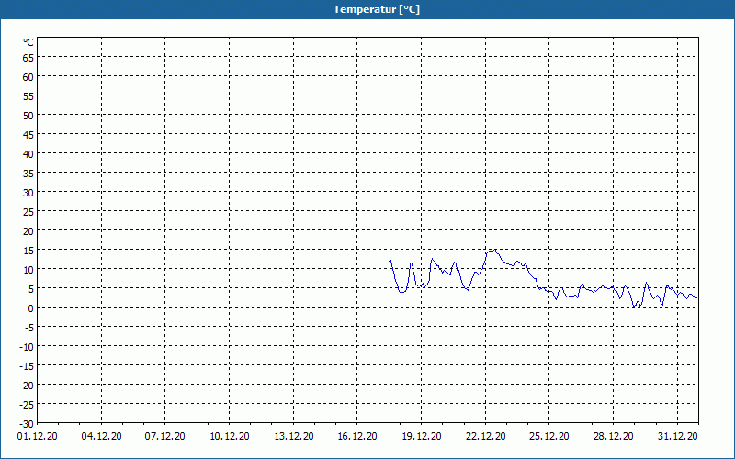
Task: Click the 60 y-axis label
Action: click(x=28, y=77)
